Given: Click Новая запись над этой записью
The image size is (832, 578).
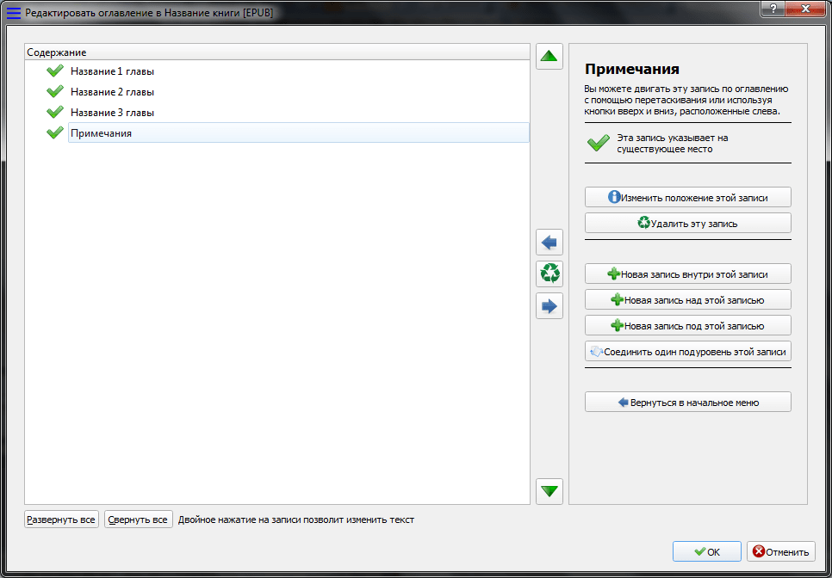Looking at the screenshot, I should coord(687,300).
